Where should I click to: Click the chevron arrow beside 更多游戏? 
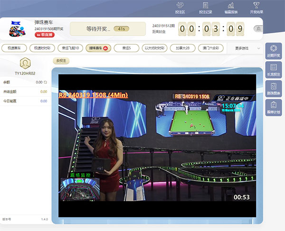[x=259, y=48]
